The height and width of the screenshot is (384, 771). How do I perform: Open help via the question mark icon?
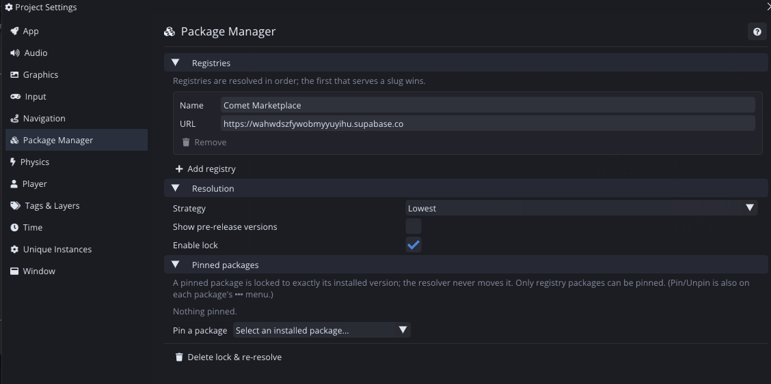(757, 32)
